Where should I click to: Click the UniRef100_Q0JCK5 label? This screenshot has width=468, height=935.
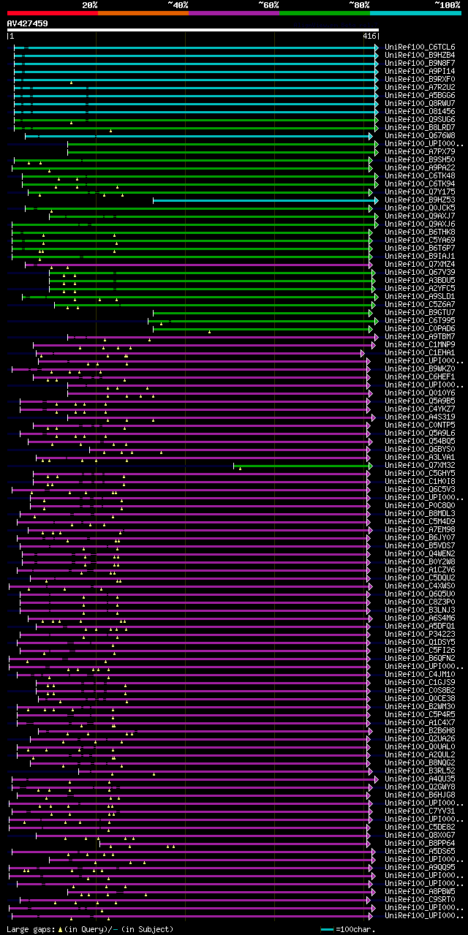(419, 208)
